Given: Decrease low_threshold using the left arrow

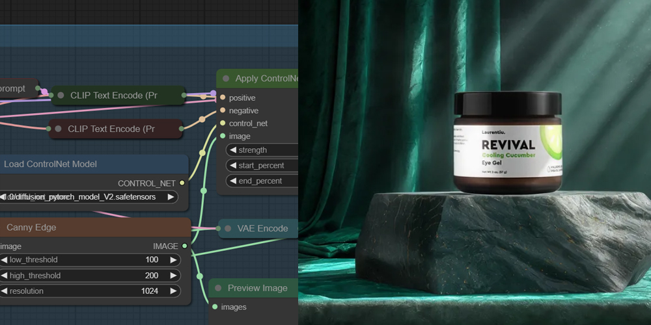Looking at the screenshot, I should pos(4,260).
